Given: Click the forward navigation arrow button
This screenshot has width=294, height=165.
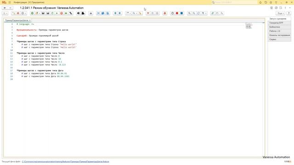Looking at the screenshot, I should coord(10,8).
